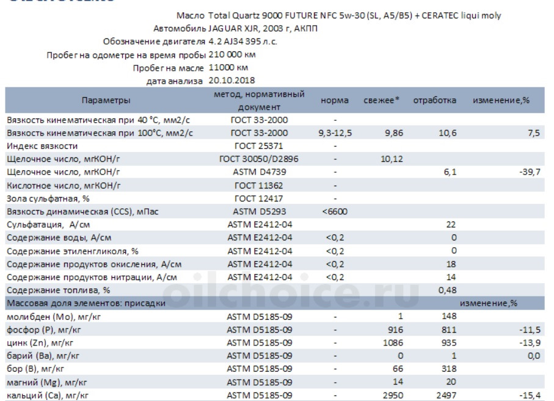Viewport: 554px width, 401px height.
Task: Click norm value '9,3-12,5'
Action: point(335,133)
